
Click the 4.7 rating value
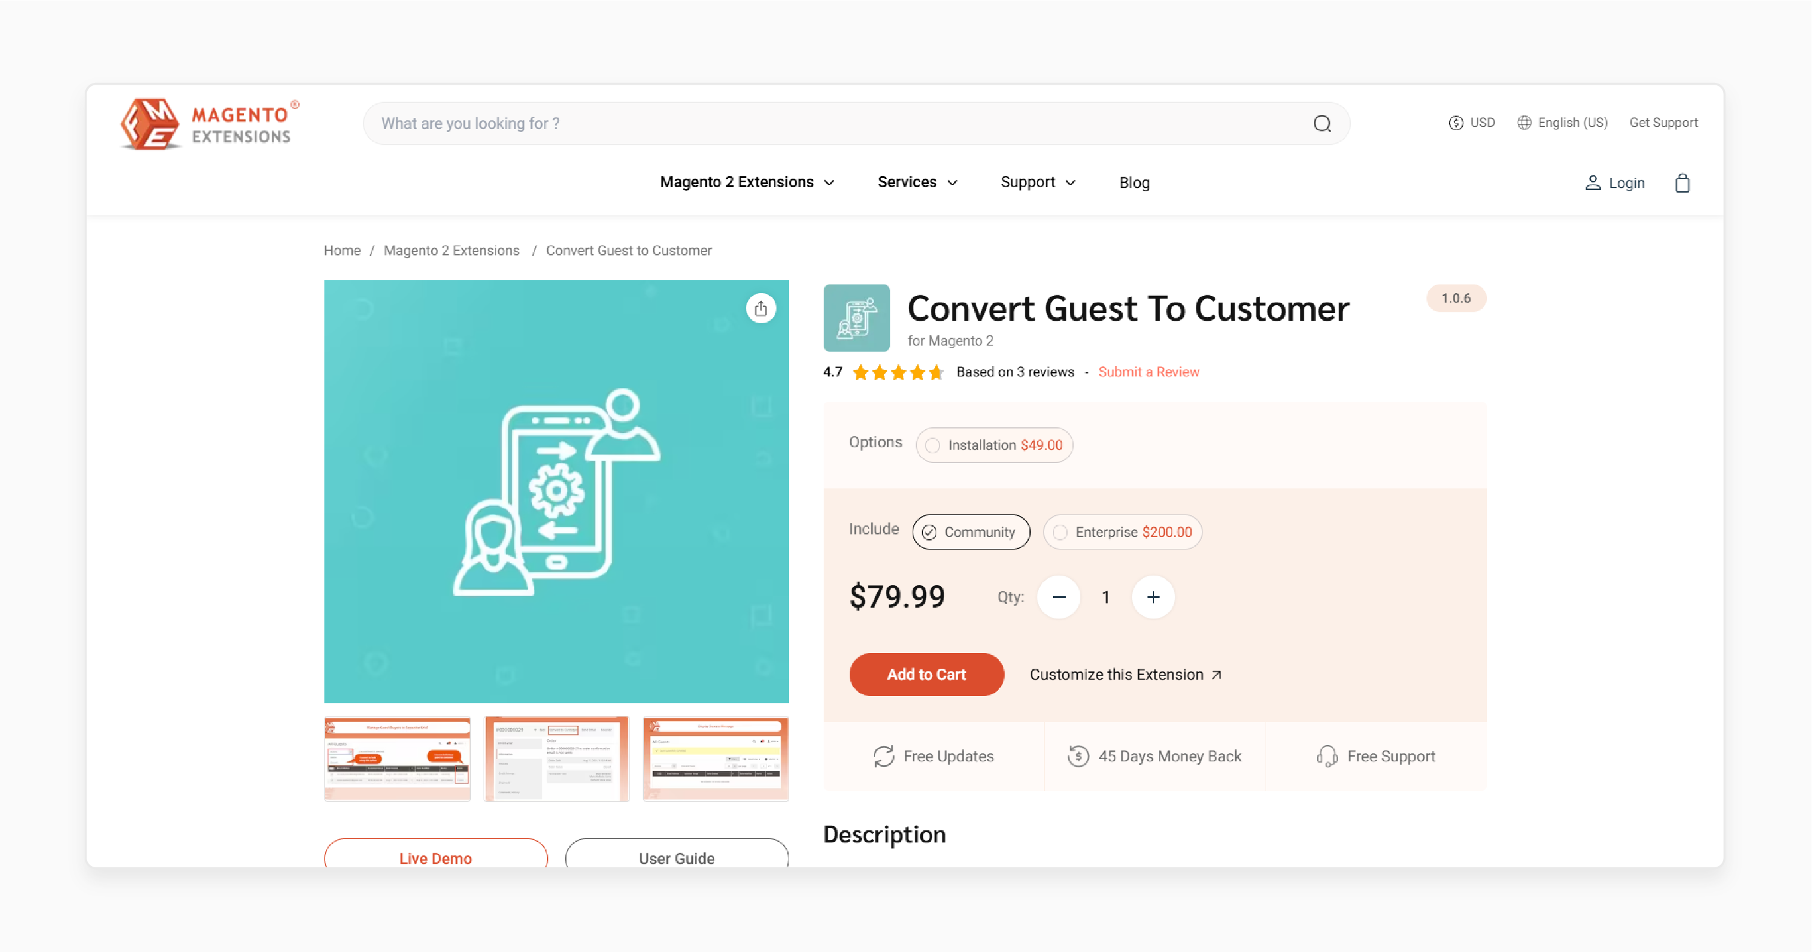pyautogui.click(x=832, y=372)
